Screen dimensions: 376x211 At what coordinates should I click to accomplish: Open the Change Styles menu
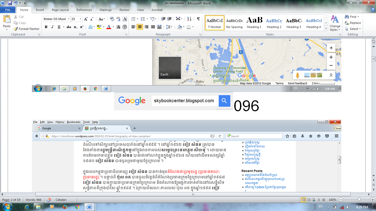point(335,23)
